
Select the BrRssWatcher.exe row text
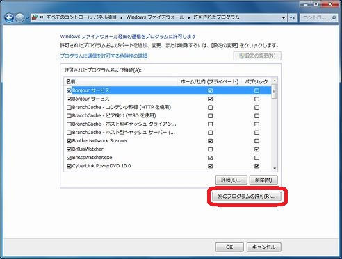click(92, 158)
